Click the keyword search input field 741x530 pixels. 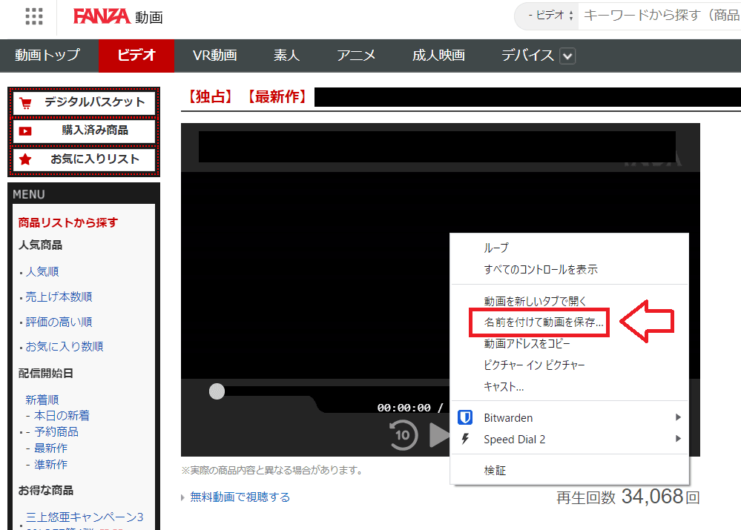[x=653, y=16]
